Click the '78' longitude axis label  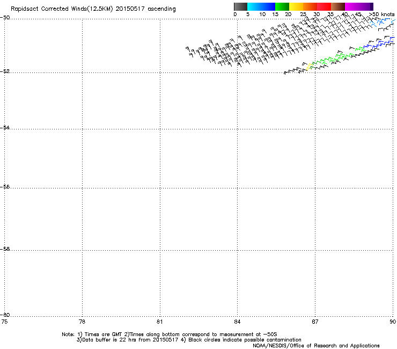click(82, 322)
